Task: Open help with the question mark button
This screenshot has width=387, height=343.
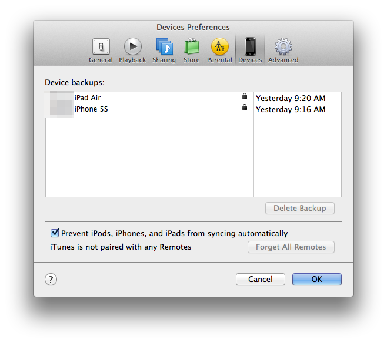Action: [x=51, y=280]
